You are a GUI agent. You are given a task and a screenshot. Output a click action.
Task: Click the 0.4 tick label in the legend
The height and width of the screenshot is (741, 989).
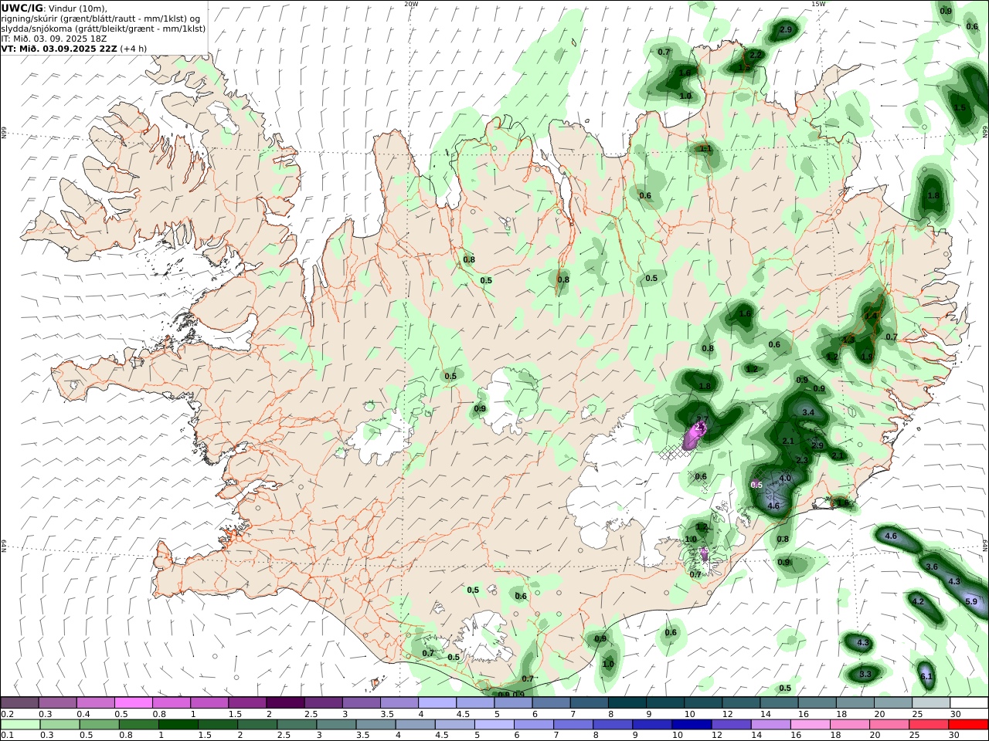click(x=83, y=714)
